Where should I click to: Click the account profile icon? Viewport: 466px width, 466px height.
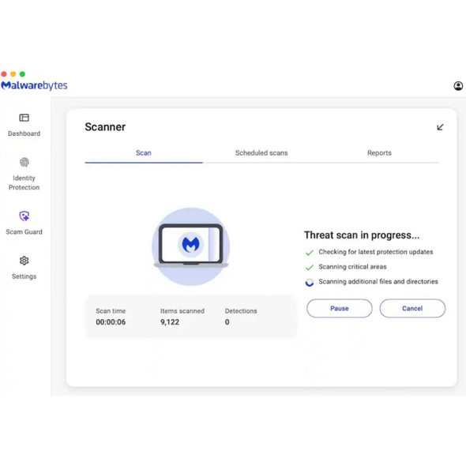[458, 86]
